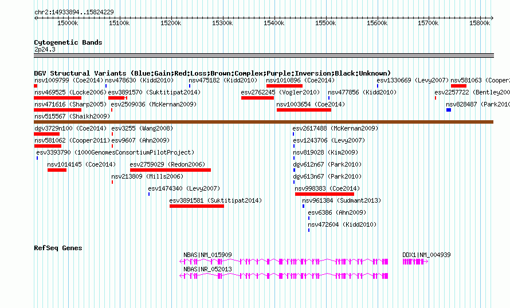510x308 pixels.
Task: Open nsv819028 (Kim2009) variant
Action: (325, 152)
